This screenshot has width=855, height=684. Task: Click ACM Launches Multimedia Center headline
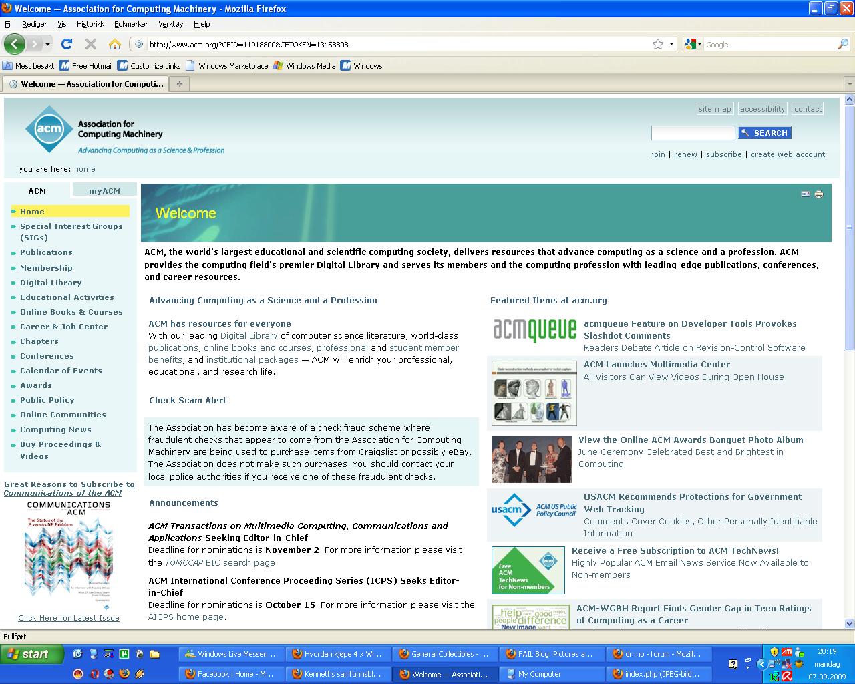657,364
